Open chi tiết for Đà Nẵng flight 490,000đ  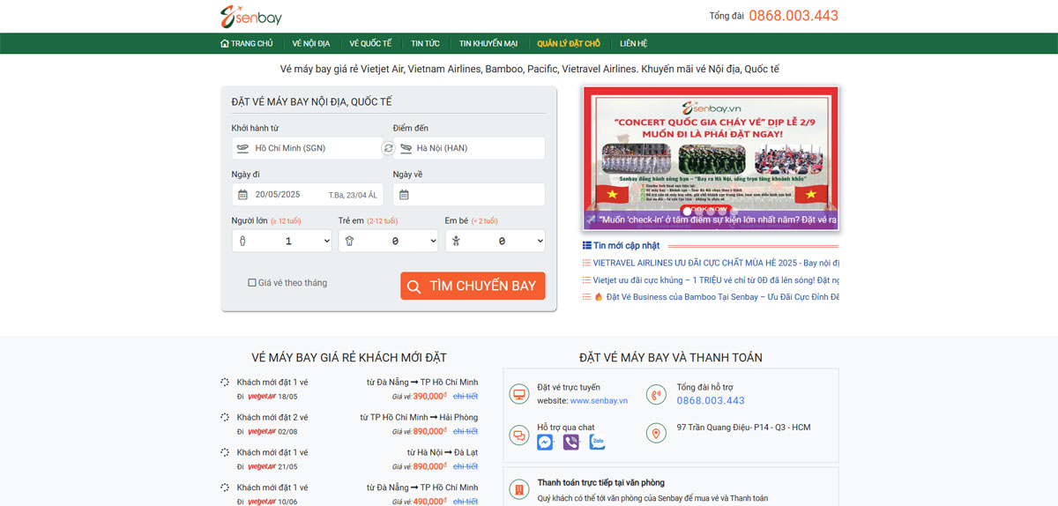tap(466, 502)
